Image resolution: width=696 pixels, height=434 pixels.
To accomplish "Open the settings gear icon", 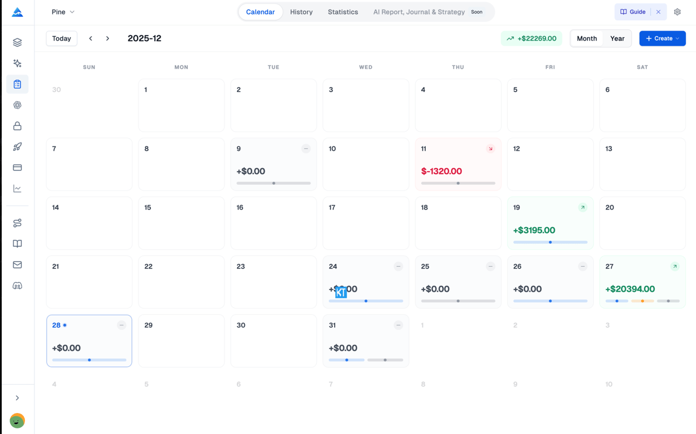I will pyautogui.click(x=677, y=12).
